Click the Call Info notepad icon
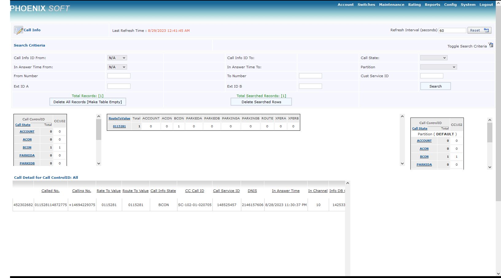 click(x=18, y=30)
